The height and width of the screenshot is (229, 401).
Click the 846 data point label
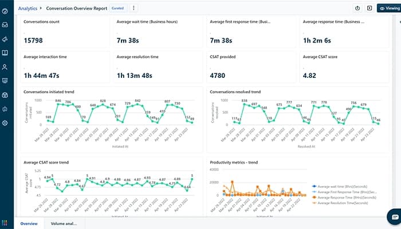[x=58, y=101]
